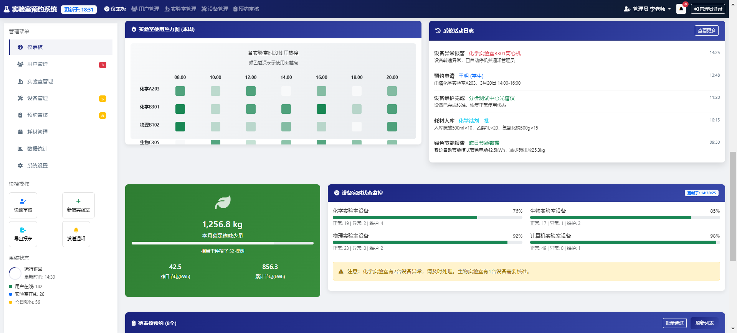This screenshot has height=333, width=737.
Task: Open 实验室管理 in the top navigation
Action: point(180,9)
